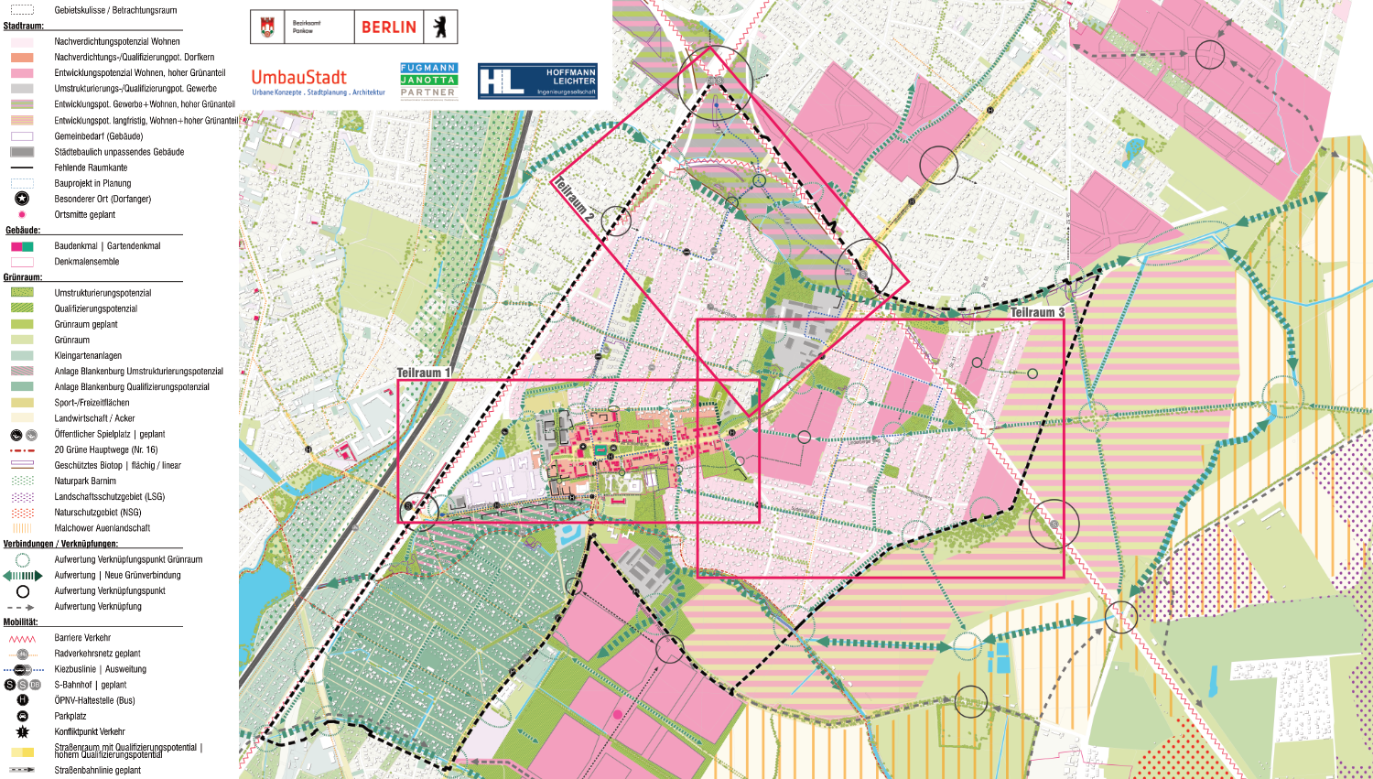Select the Aufwertung Verknüpfungspunkt circle icon

23,591
